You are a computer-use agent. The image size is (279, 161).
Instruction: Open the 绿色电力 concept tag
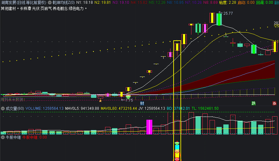[x=76, y=8]
